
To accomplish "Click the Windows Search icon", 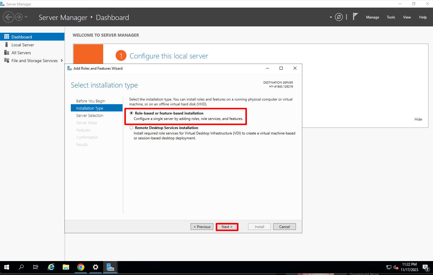I will [21, 267].
